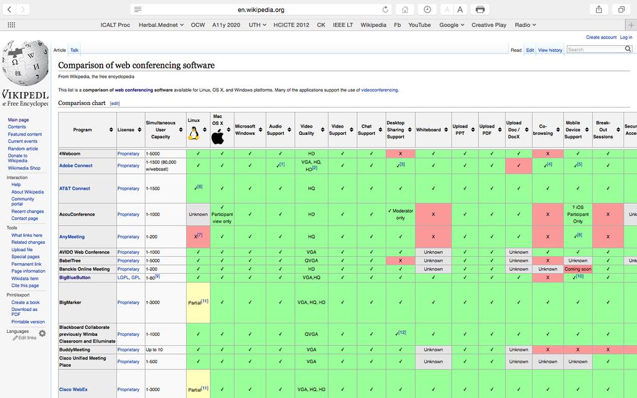Open Random article in sidebar

click(x=23, y=149)
